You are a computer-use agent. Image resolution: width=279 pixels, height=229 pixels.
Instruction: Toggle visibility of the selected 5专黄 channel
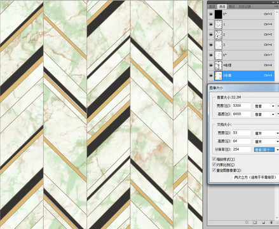coord(211,75)
